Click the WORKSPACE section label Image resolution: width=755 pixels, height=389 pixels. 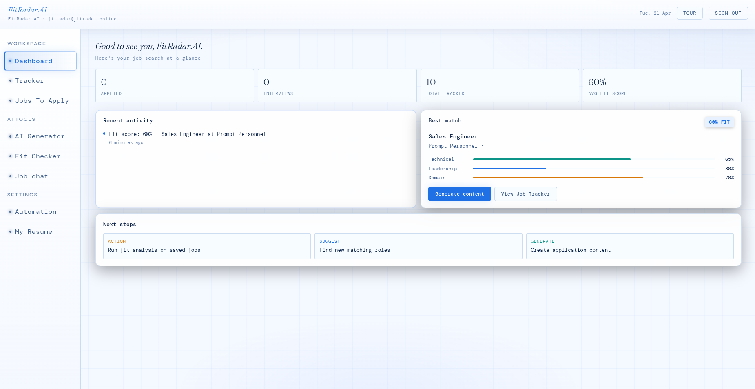(27, 44)
